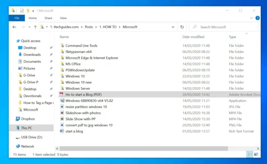The width and height of the screenshot is (267, 164).
Task: Refresh the Microsoft folder view
Action: point(182,27)
